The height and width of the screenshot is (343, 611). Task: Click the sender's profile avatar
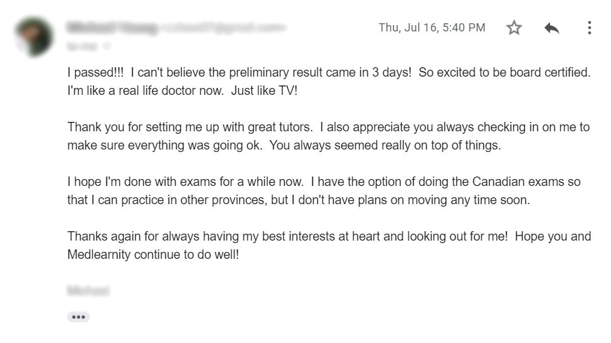[x=33, y=36]
